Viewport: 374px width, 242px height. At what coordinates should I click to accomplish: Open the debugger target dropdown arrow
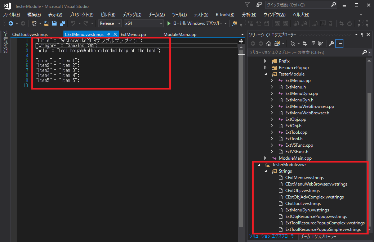point(226,23)
